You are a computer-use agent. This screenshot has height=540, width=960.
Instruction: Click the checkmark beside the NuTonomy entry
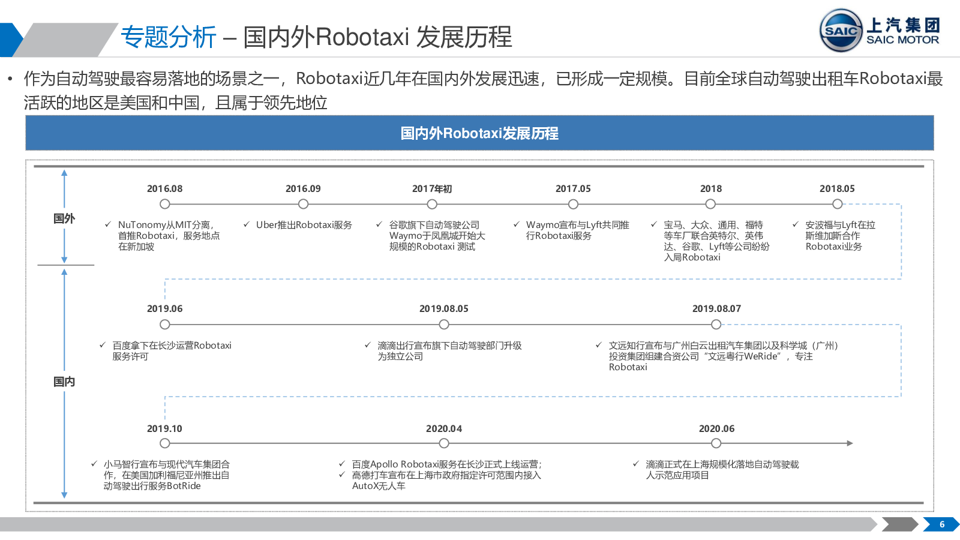point(108,224)
